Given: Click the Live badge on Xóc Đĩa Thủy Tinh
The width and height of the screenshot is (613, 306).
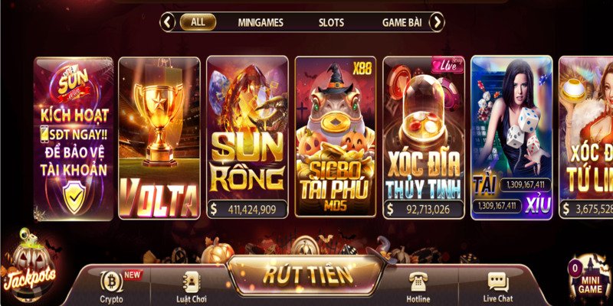Looking at the screenshot, I should (x=447, y=65).
